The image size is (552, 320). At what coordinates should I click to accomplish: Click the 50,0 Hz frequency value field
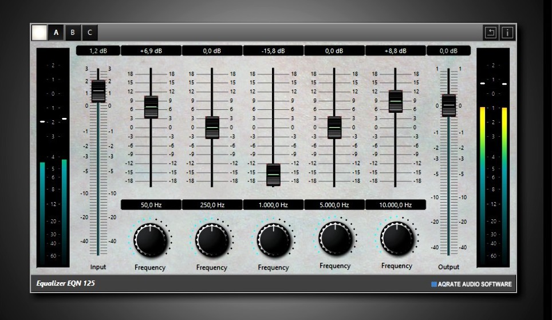point(151,204)
